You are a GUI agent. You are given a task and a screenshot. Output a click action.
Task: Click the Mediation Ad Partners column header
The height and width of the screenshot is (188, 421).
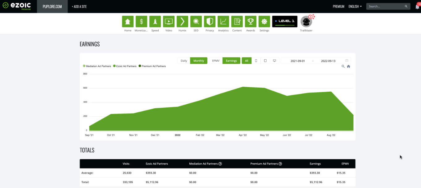point(203,164)
